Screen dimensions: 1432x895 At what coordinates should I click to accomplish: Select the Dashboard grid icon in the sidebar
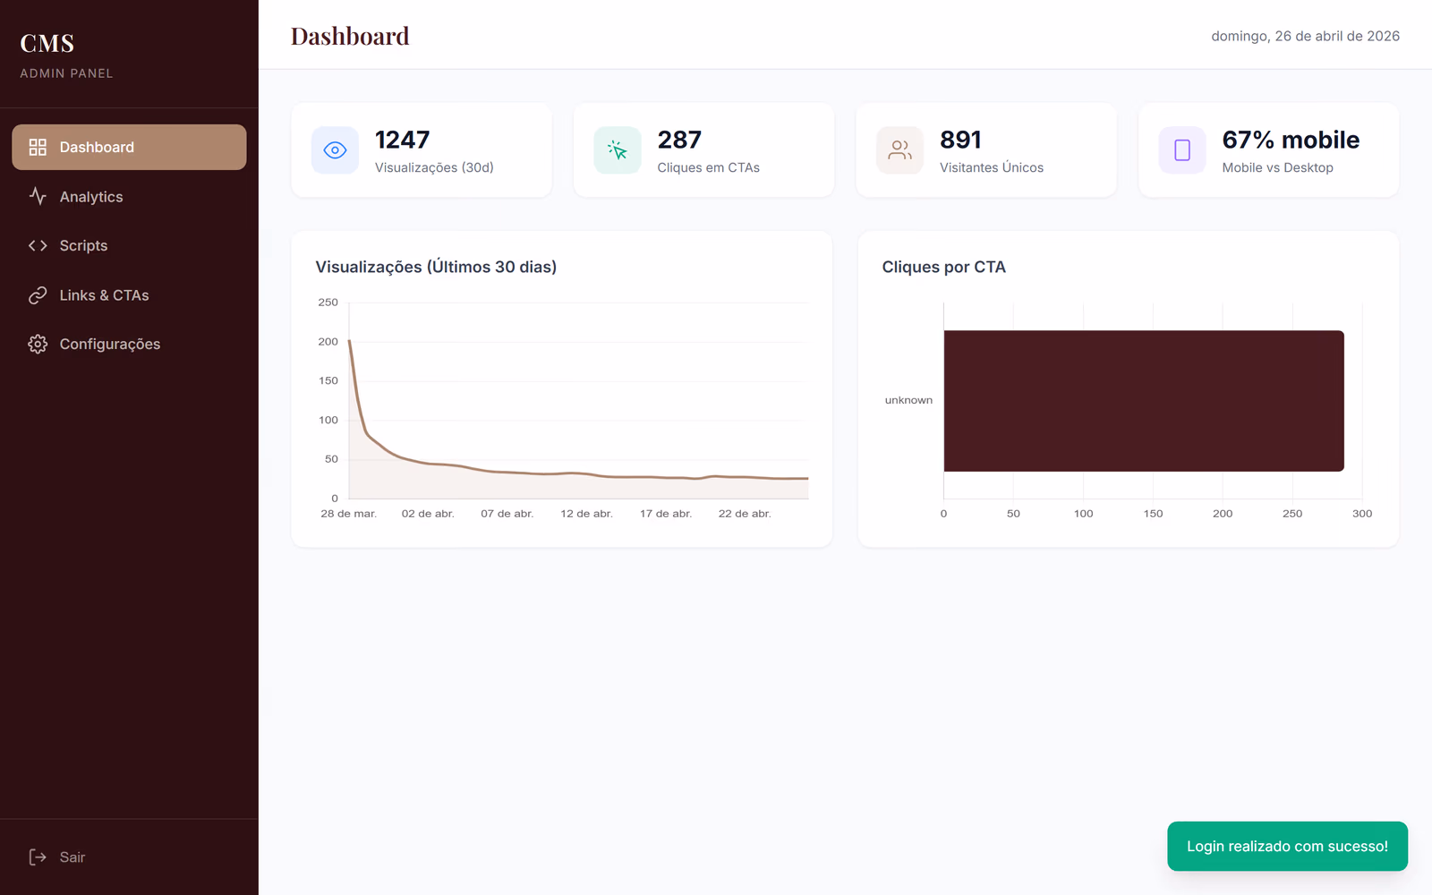[x=38, y=147]
